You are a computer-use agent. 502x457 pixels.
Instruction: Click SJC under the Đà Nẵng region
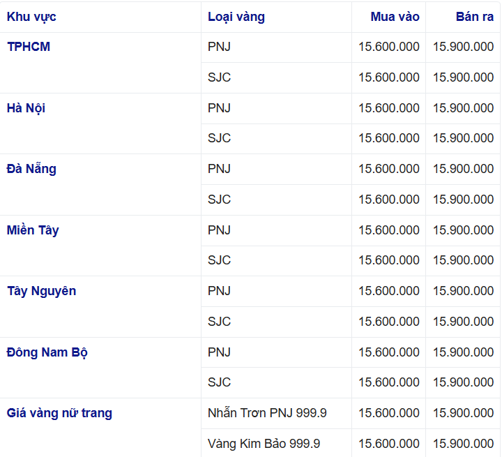[x=219, y=200]
